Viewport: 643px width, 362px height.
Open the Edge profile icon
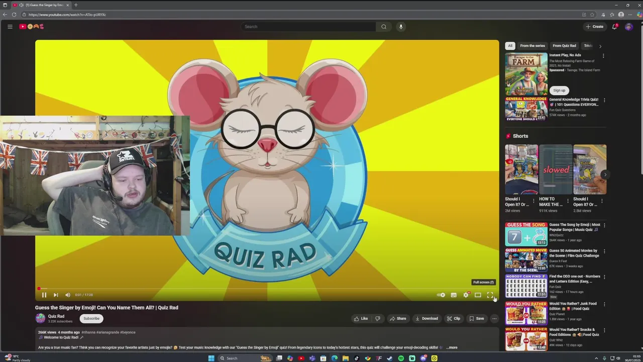[x=621, y=15]
